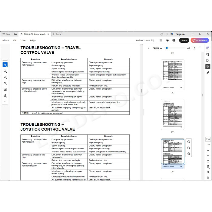Delete page 254 with trash icon

click(189, 154)
